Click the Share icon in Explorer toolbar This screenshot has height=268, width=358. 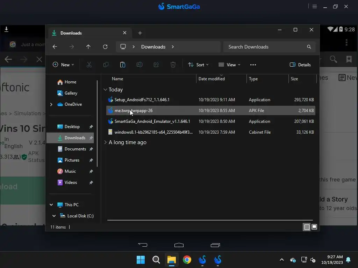tap(156, 65)
